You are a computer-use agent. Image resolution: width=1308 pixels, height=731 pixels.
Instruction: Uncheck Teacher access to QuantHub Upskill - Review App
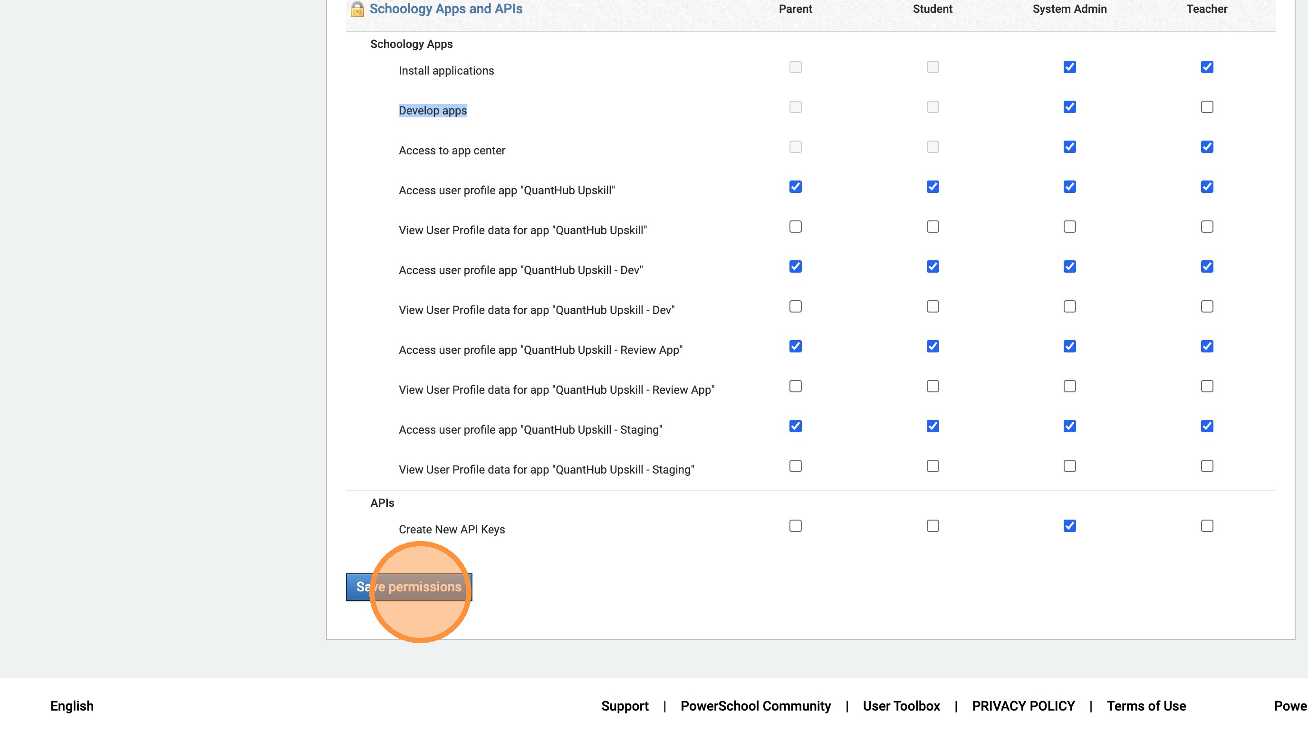1206,346
